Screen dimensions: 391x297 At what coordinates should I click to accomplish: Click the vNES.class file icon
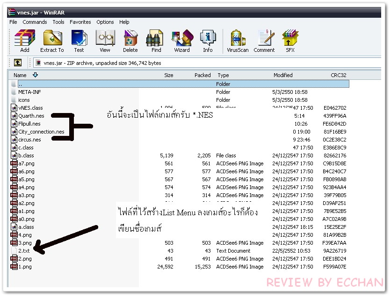14,108
